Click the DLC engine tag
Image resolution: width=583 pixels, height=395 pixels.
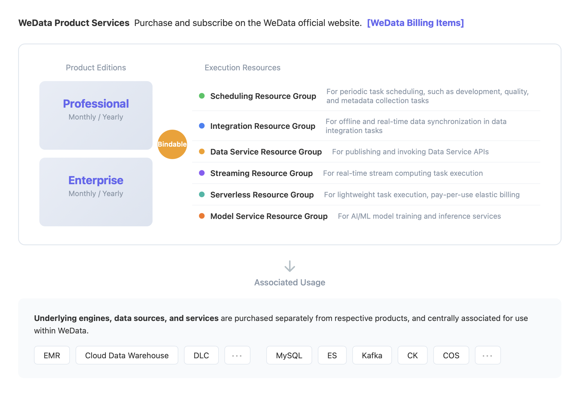(201, 355)
